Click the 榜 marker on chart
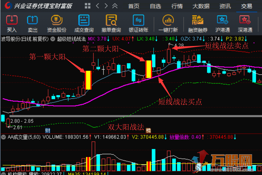The height and width of the screenshot is (175, 262). point(148,131)
